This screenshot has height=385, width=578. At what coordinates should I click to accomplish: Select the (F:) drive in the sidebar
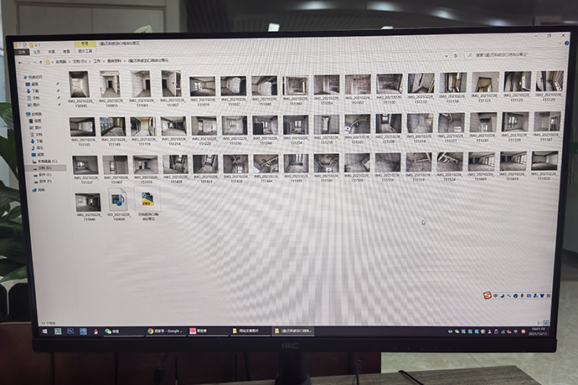(43, 182)
